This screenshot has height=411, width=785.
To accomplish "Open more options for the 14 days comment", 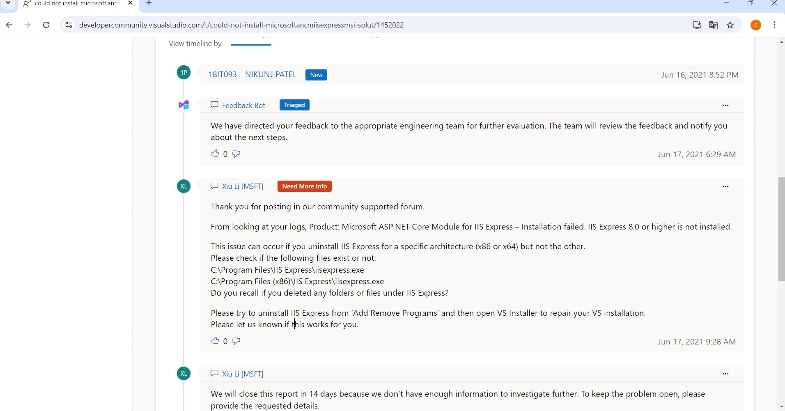I will [725, 374].
